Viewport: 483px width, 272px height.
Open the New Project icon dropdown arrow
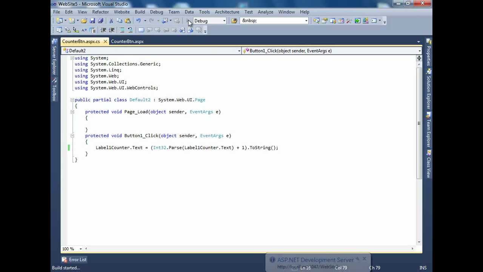coord(65,21)
